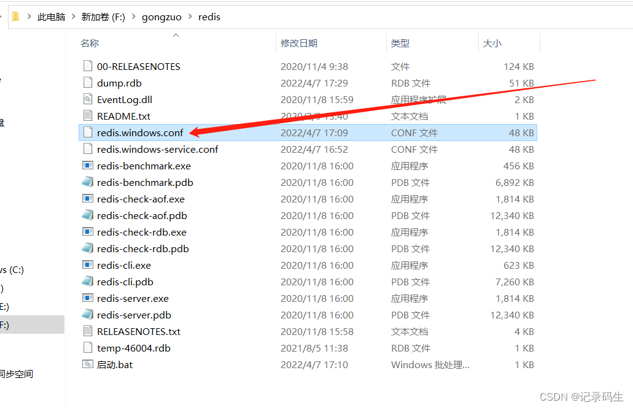Click the redis-check-aof.pdb file icon

[88, 215]
